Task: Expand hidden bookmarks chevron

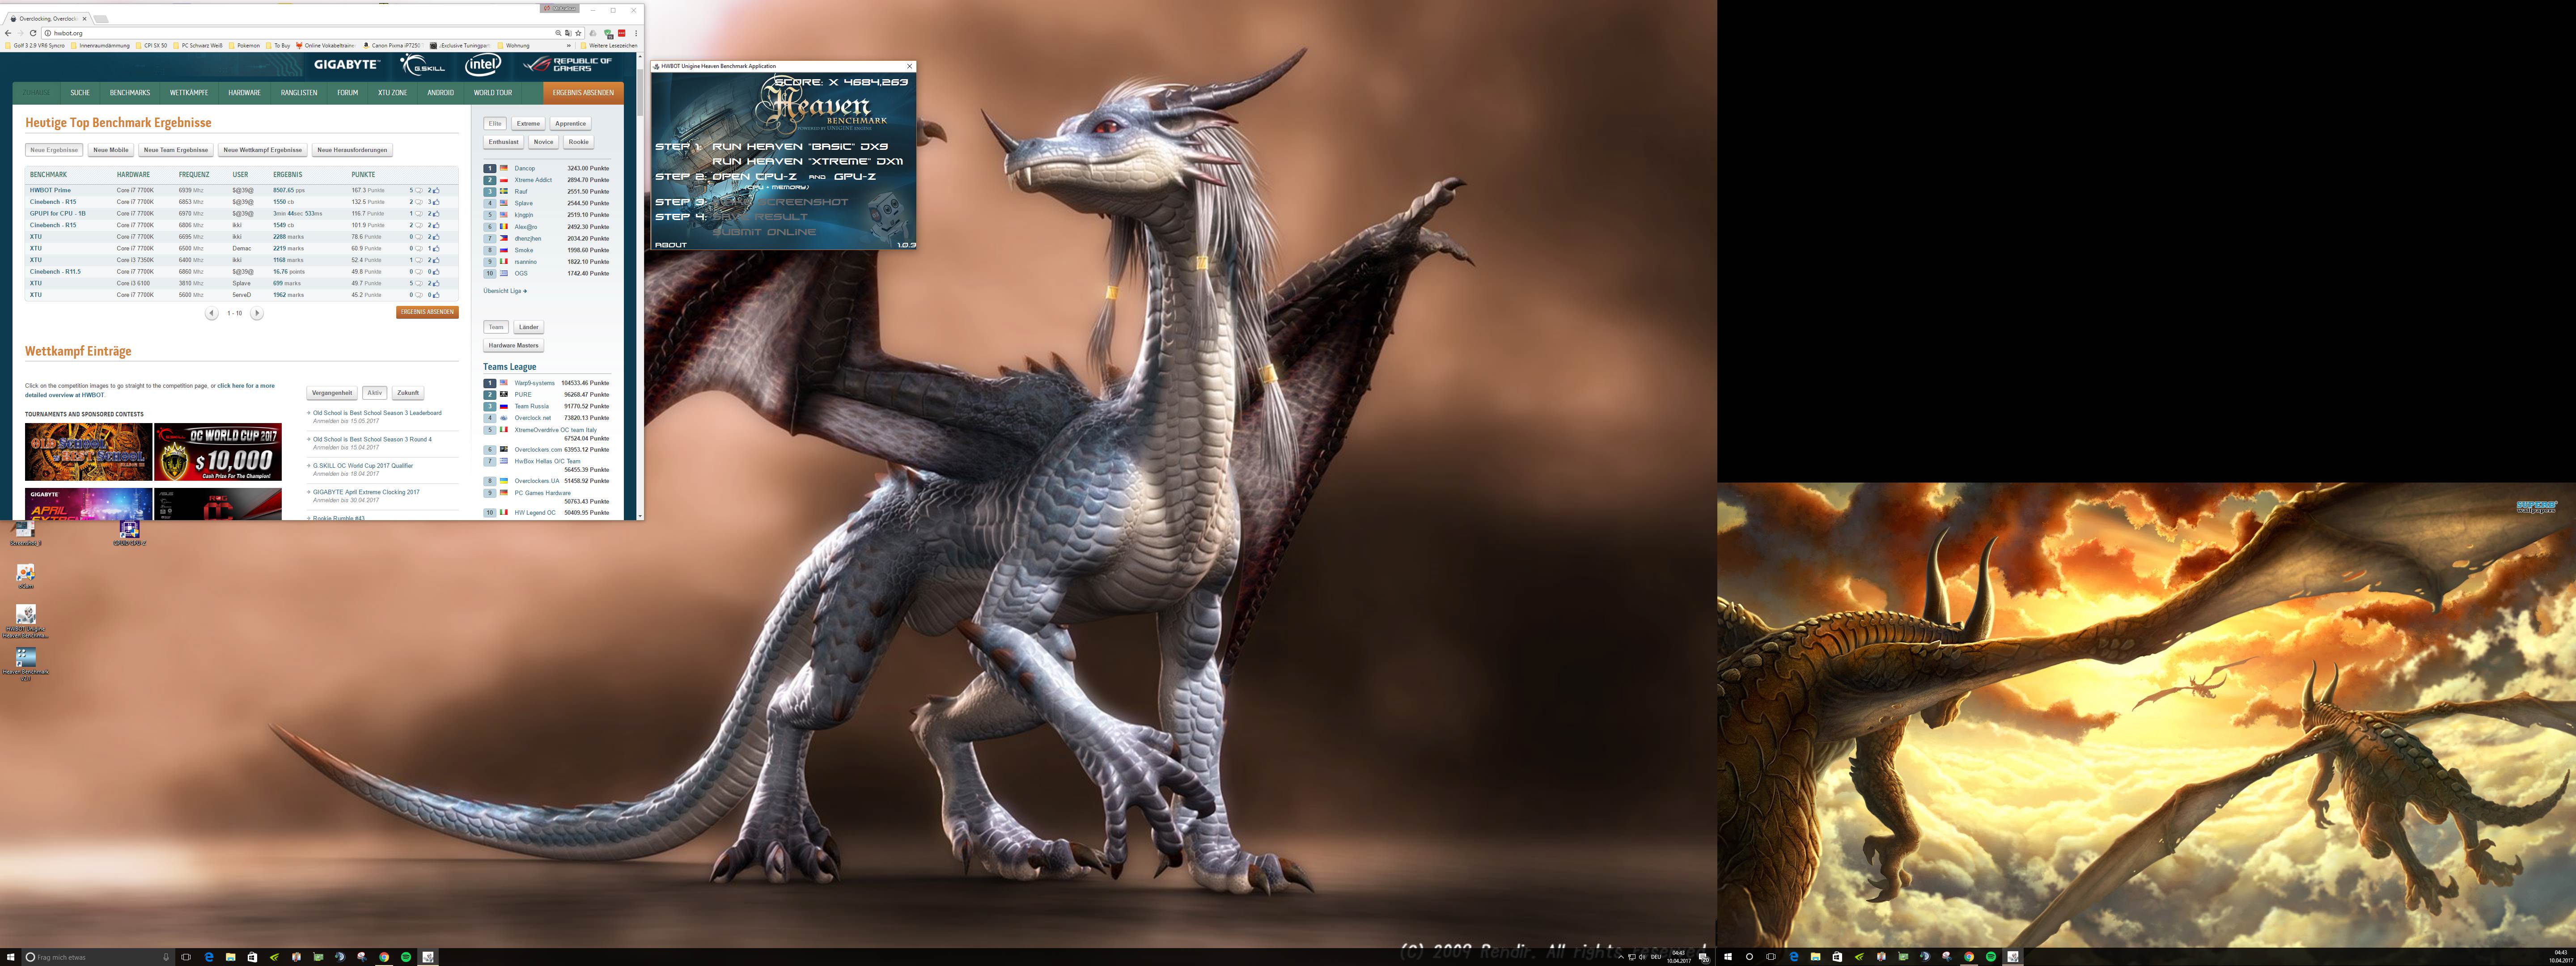Action: pos(569,46)
